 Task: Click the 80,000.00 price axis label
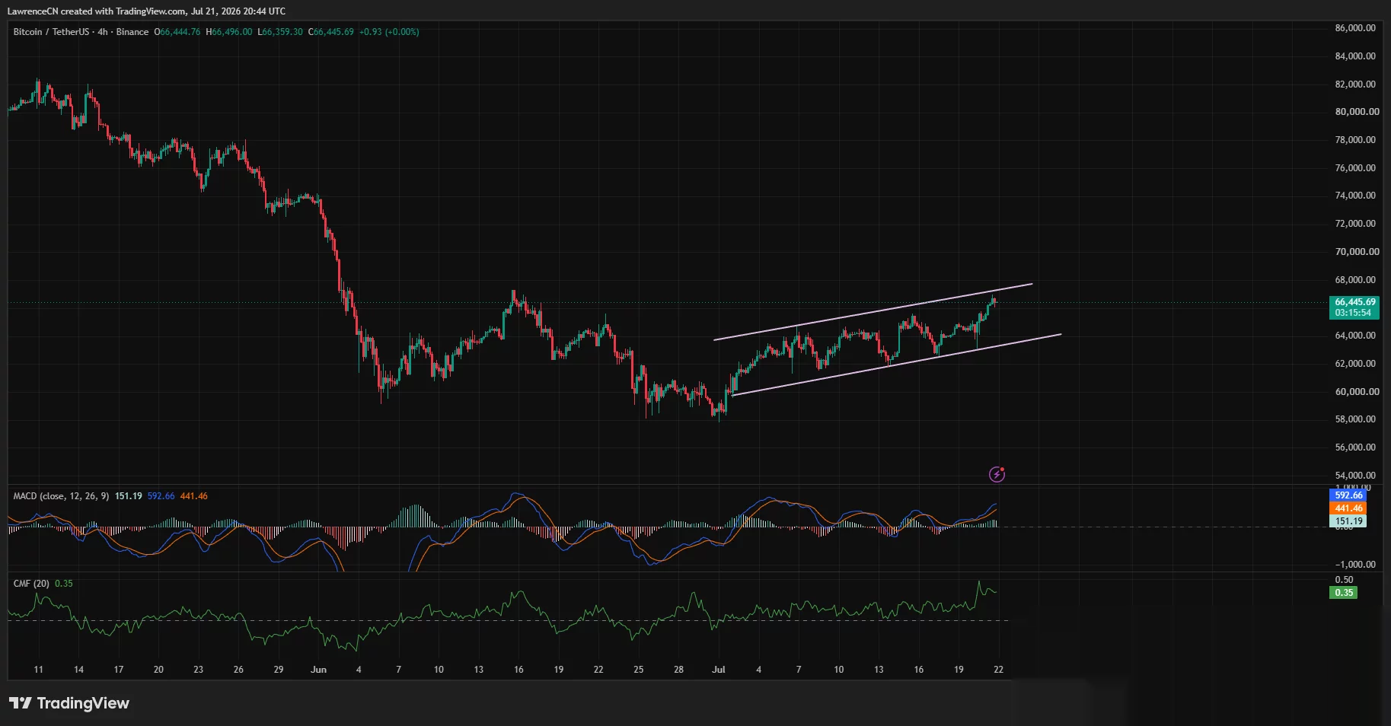coord(1357,112)
